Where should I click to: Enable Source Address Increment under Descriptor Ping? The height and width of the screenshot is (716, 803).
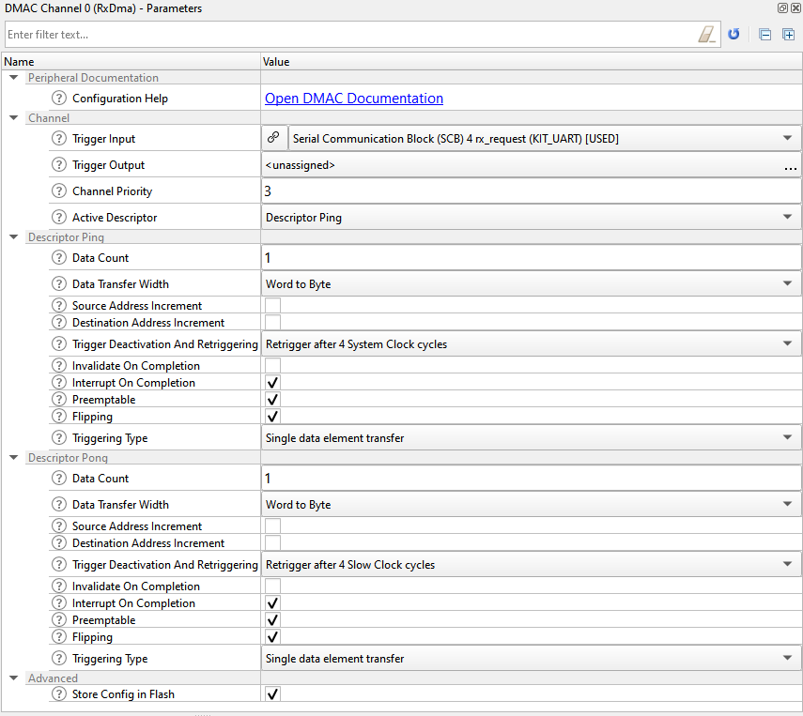pyautogui.click(x=272, y=305)
